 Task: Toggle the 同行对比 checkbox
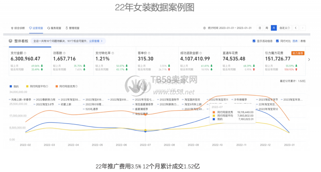point(277,41)
